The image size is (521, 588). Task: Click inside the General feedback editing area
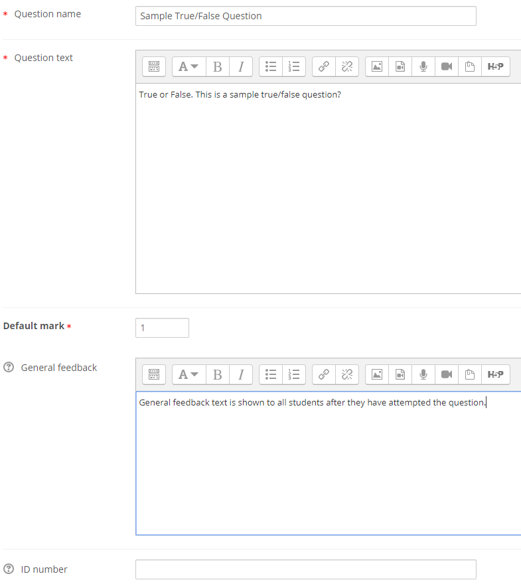point(329,463)
